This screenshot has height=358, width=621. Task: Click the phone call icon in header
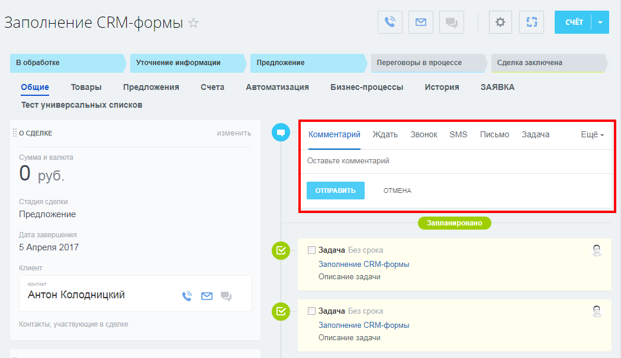click(x=390, y=22)
